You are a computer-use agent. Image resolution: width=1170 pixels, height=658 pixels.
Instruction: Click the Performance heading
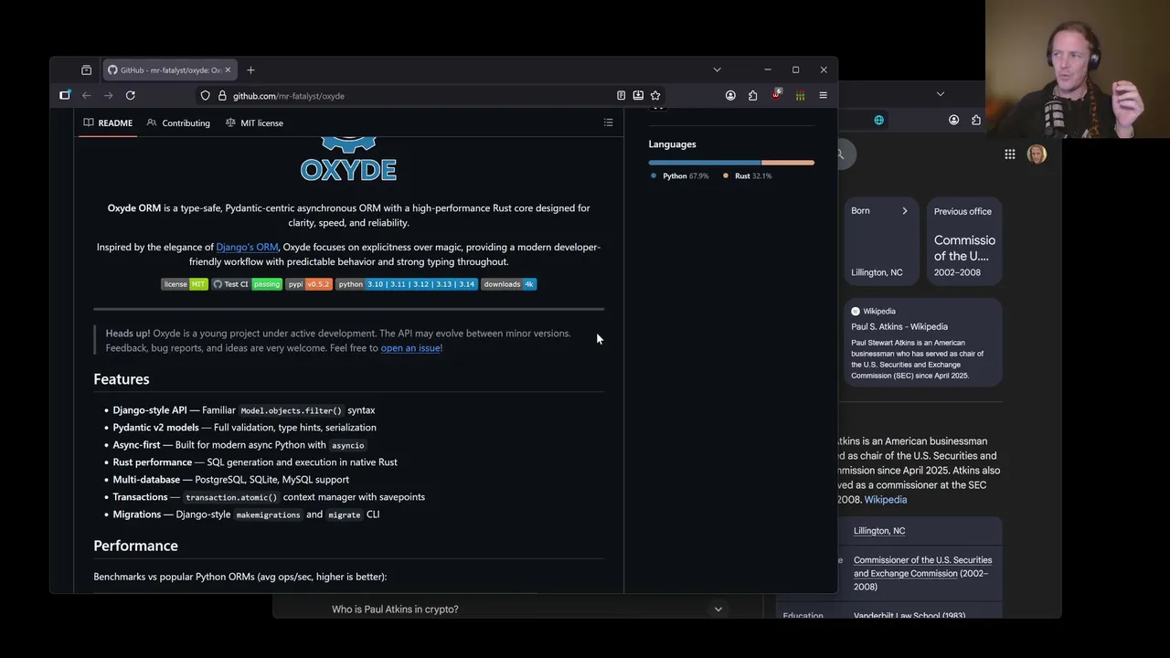coord(135,546)
